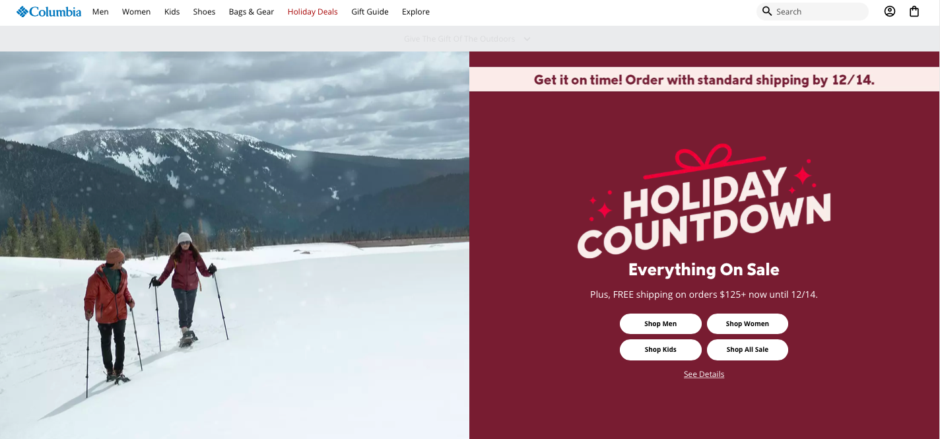Click the Shop All Sale button
This screenshot has height=439, width=940.
coord(747,350)
